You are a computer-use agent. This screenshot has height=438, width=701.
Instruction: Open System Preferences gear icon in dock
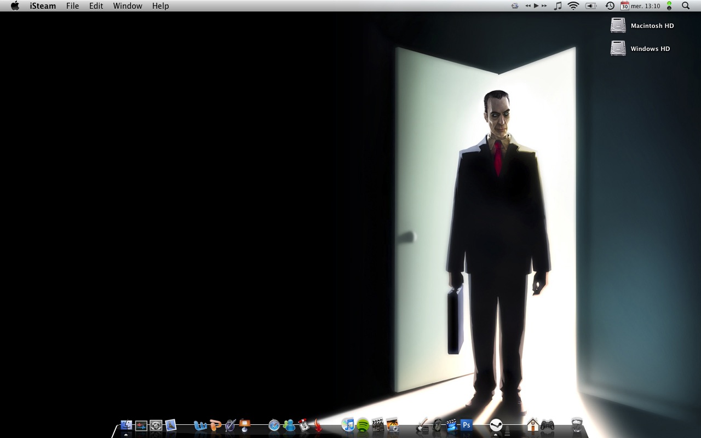156,425
